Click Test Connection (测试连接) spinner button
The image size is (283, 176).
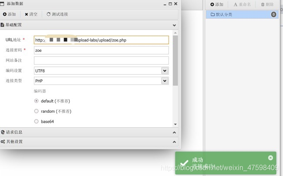coord(57,14)
